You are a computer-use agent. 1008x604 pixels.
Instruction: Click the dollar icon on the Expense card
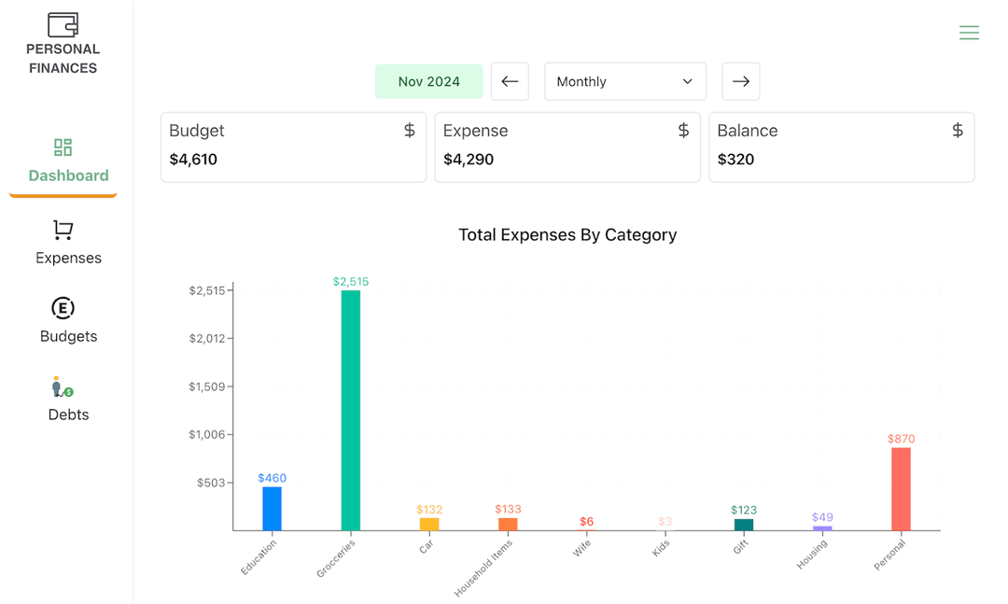click(682, 131)
